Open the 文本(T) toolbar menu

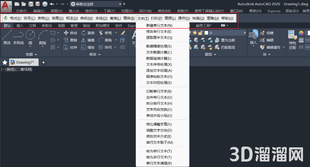point(143,19)
